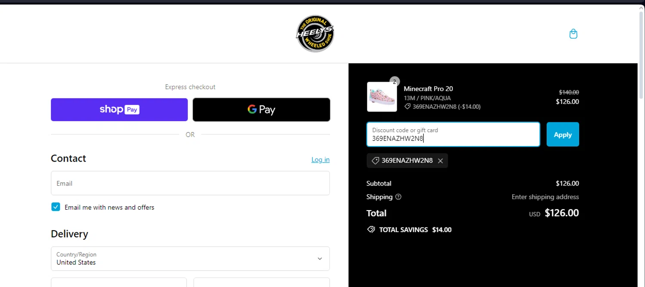
Task: Uncheck Email me with news and offers
Action: pos(55,207)
